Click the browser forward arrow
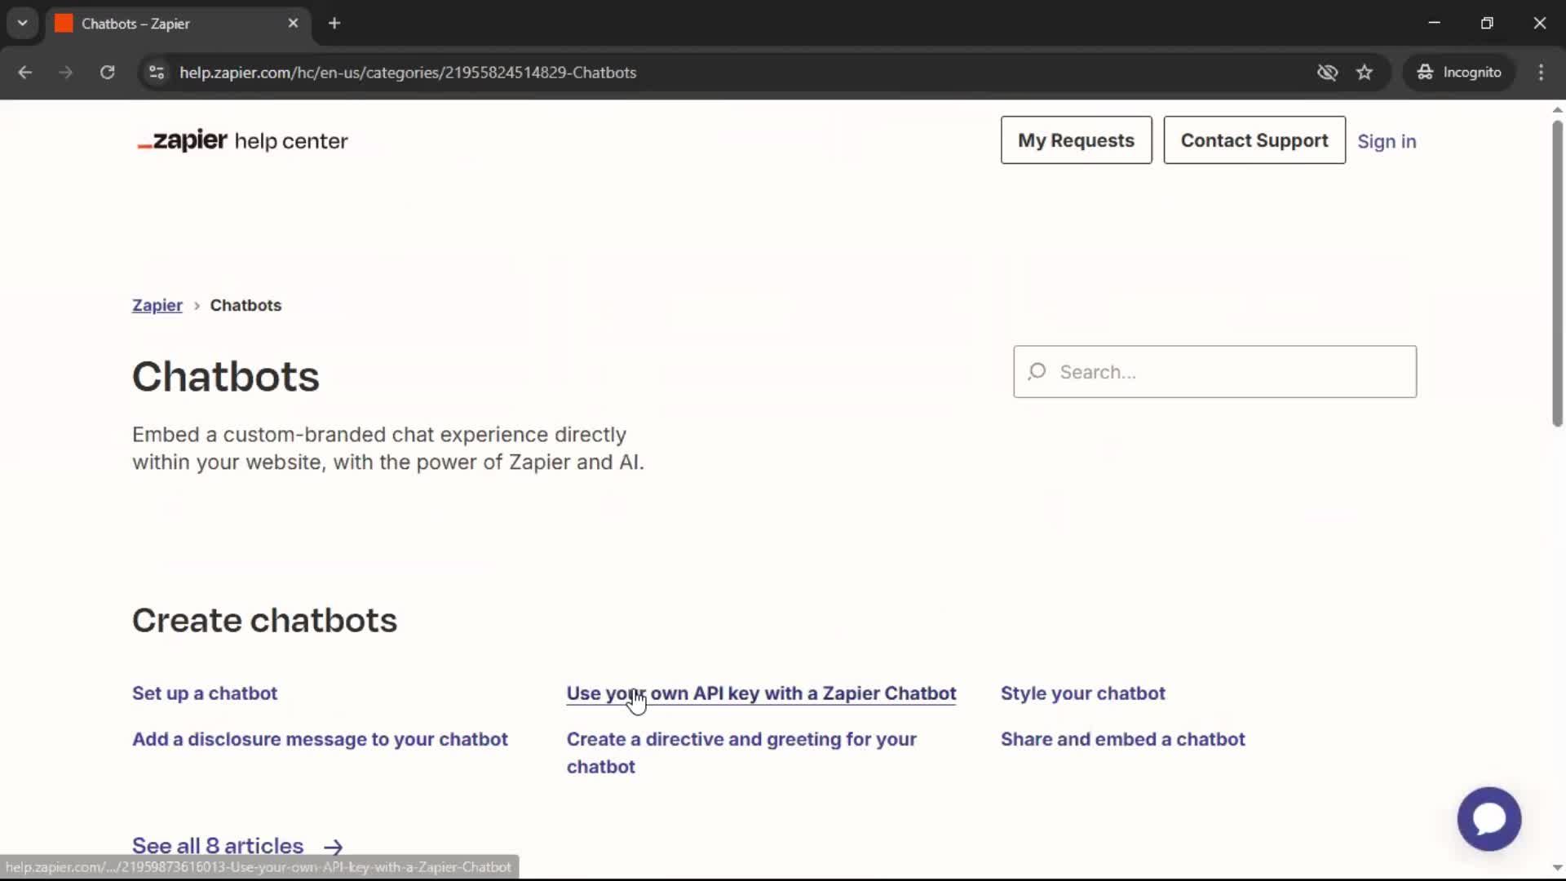 (65, 72)
